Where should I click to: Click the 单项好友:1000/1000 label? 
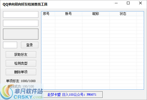pos(21,81)
